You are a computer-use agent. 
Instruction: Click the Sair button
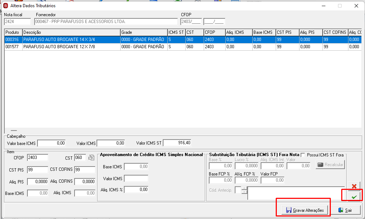pos(345,210)
